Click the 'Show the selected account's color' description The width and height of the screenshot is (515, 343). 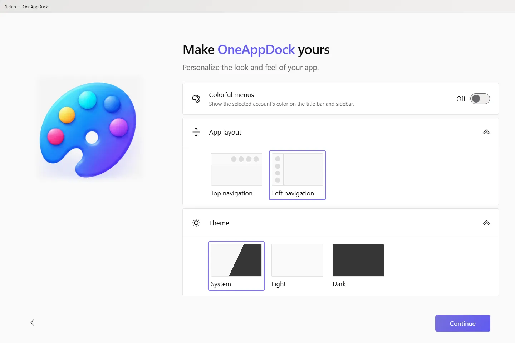[x=281, y=104]
